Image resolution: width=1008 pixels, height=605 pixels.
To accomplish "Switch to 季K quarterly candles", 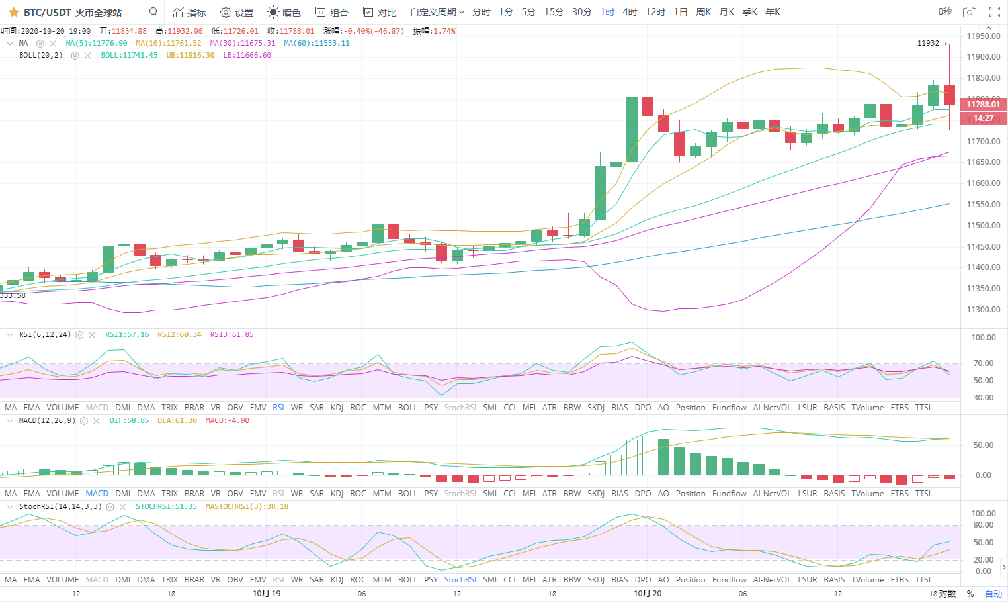I will point(750,12).
